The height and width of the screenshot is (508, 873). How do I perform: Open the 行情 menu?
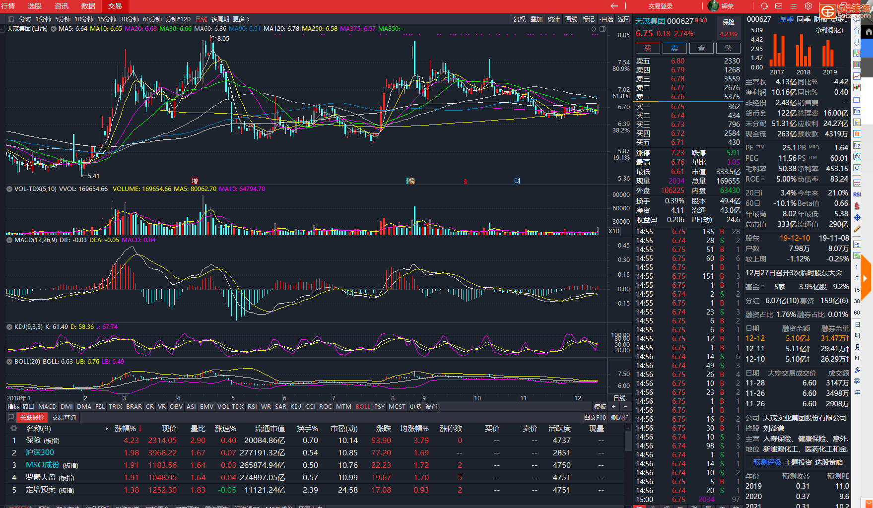tap(8, 6)
